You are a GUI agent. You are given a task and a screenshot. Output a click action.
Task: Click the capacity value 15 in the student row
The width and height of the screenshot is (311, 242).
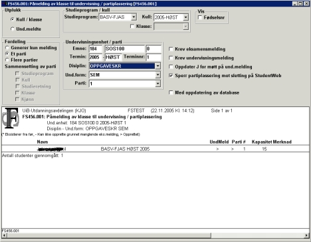[x=264, y=149]
